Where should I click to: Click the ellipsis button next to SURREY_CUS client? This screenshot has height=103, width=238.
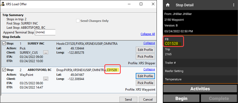click(x=46, y=52)
